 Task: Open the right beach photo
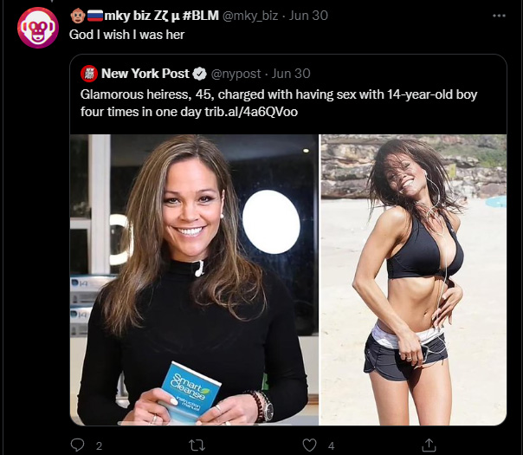click(x=413, y=279)
